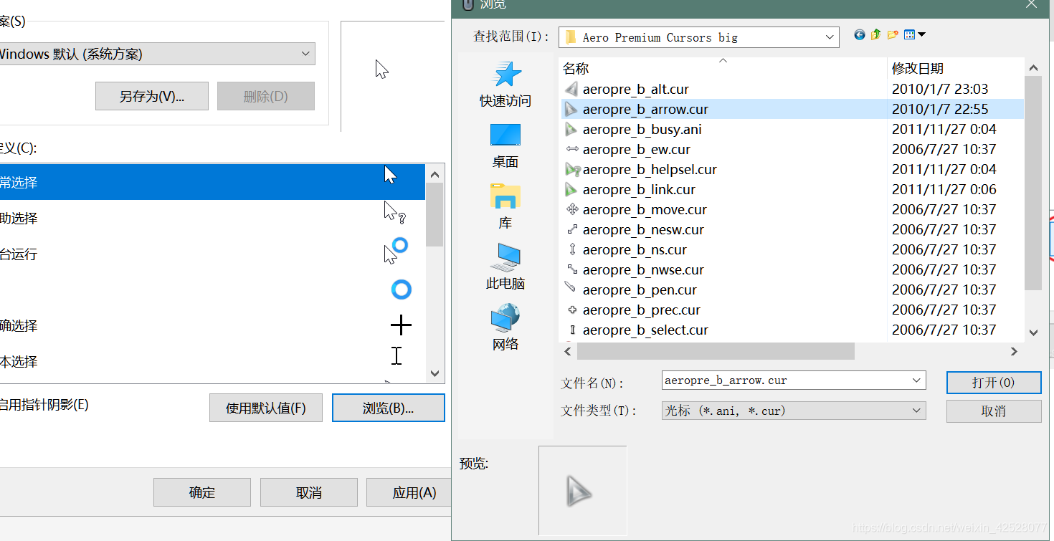Select Libraries (库) in places bar
This screenshot has height=541, width=1054.
(x=505, y=206)
